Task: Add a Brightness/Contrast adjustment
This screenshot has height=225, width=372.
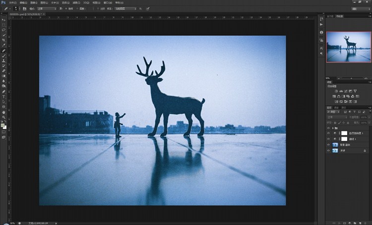Action: tap(336, 91)
